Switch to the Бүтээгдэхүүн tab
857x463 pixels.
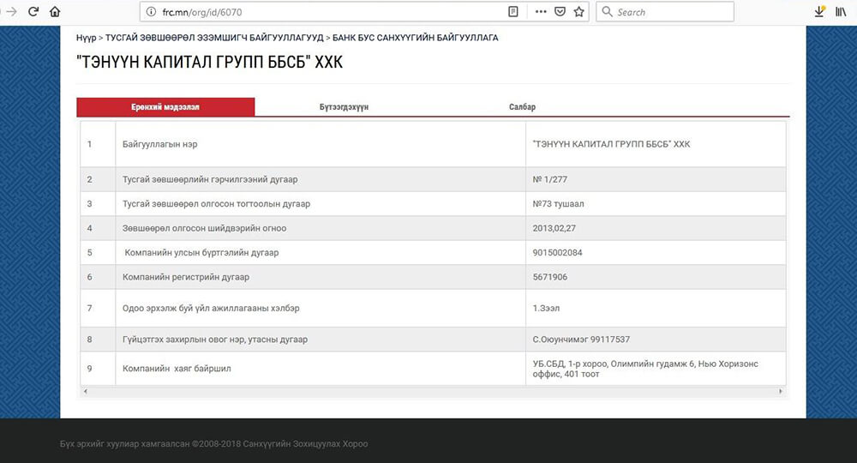click(344, 107)
